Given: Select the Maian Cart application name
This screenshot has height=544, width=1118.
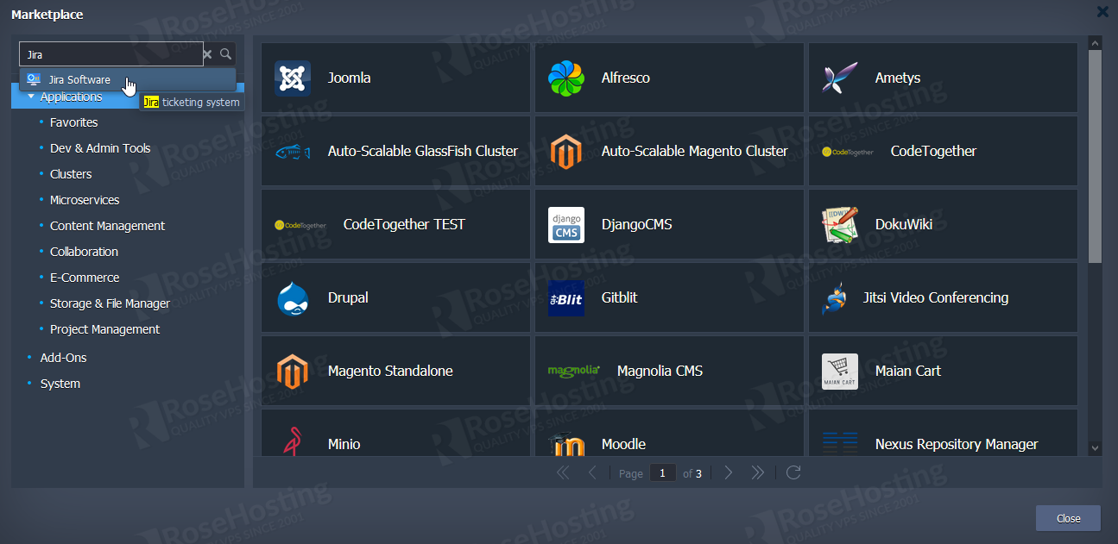Looking at the screenshot, I should pyautogui.click(x=908, y=371).
